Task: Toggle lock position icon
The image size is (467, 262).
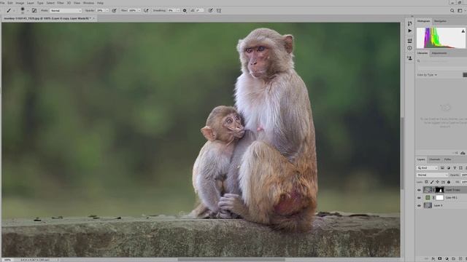Action: (x=438, y=182)
